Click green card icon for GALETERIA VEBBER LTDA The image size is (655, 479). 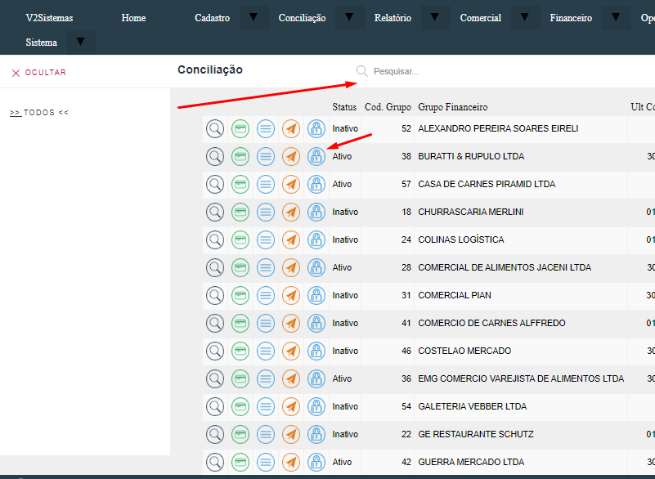pyautogui.click(x=240, y=406)
